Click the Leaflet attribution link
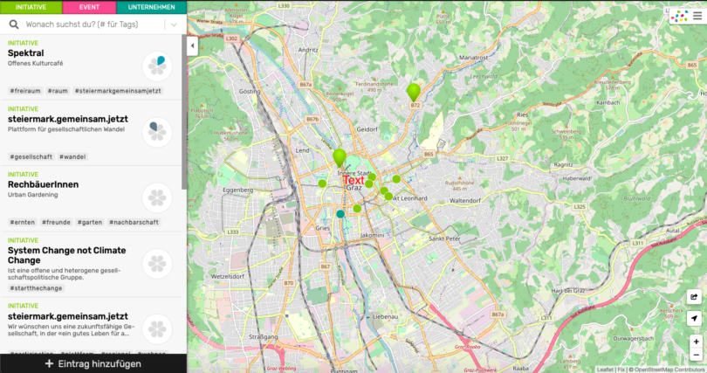This screenshot has width=707, height=373. click(x=606, y=369)
